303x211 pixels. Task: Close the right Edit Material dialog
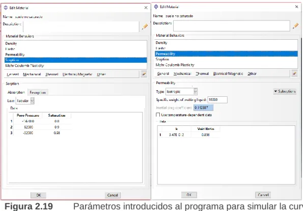coord(296,7)
